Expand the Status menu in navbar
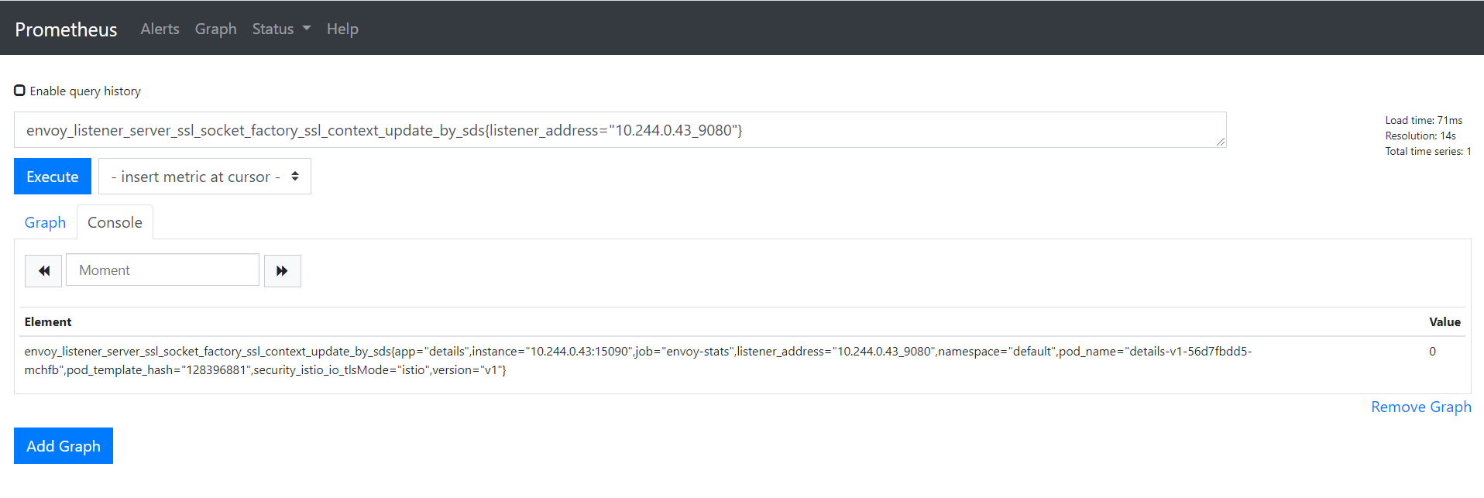The width and height of the screenshot is (1484, 498). click(x=280, y=29)
